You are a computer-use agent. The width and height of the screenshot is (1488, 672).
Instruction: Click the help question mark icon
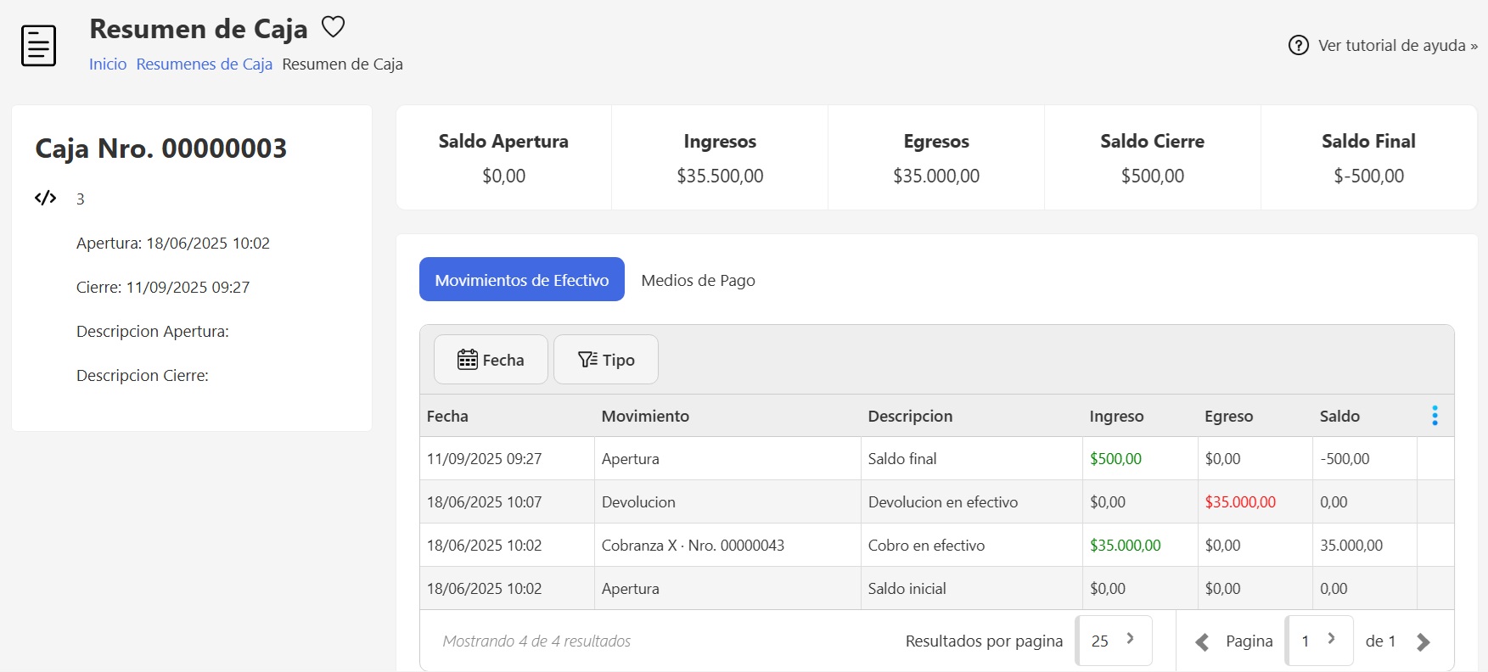point(1298,46)
